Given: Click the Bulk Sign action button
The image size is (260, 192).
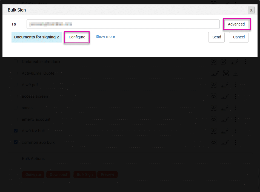Looking at the screenshot, I should tap(85, 174).
